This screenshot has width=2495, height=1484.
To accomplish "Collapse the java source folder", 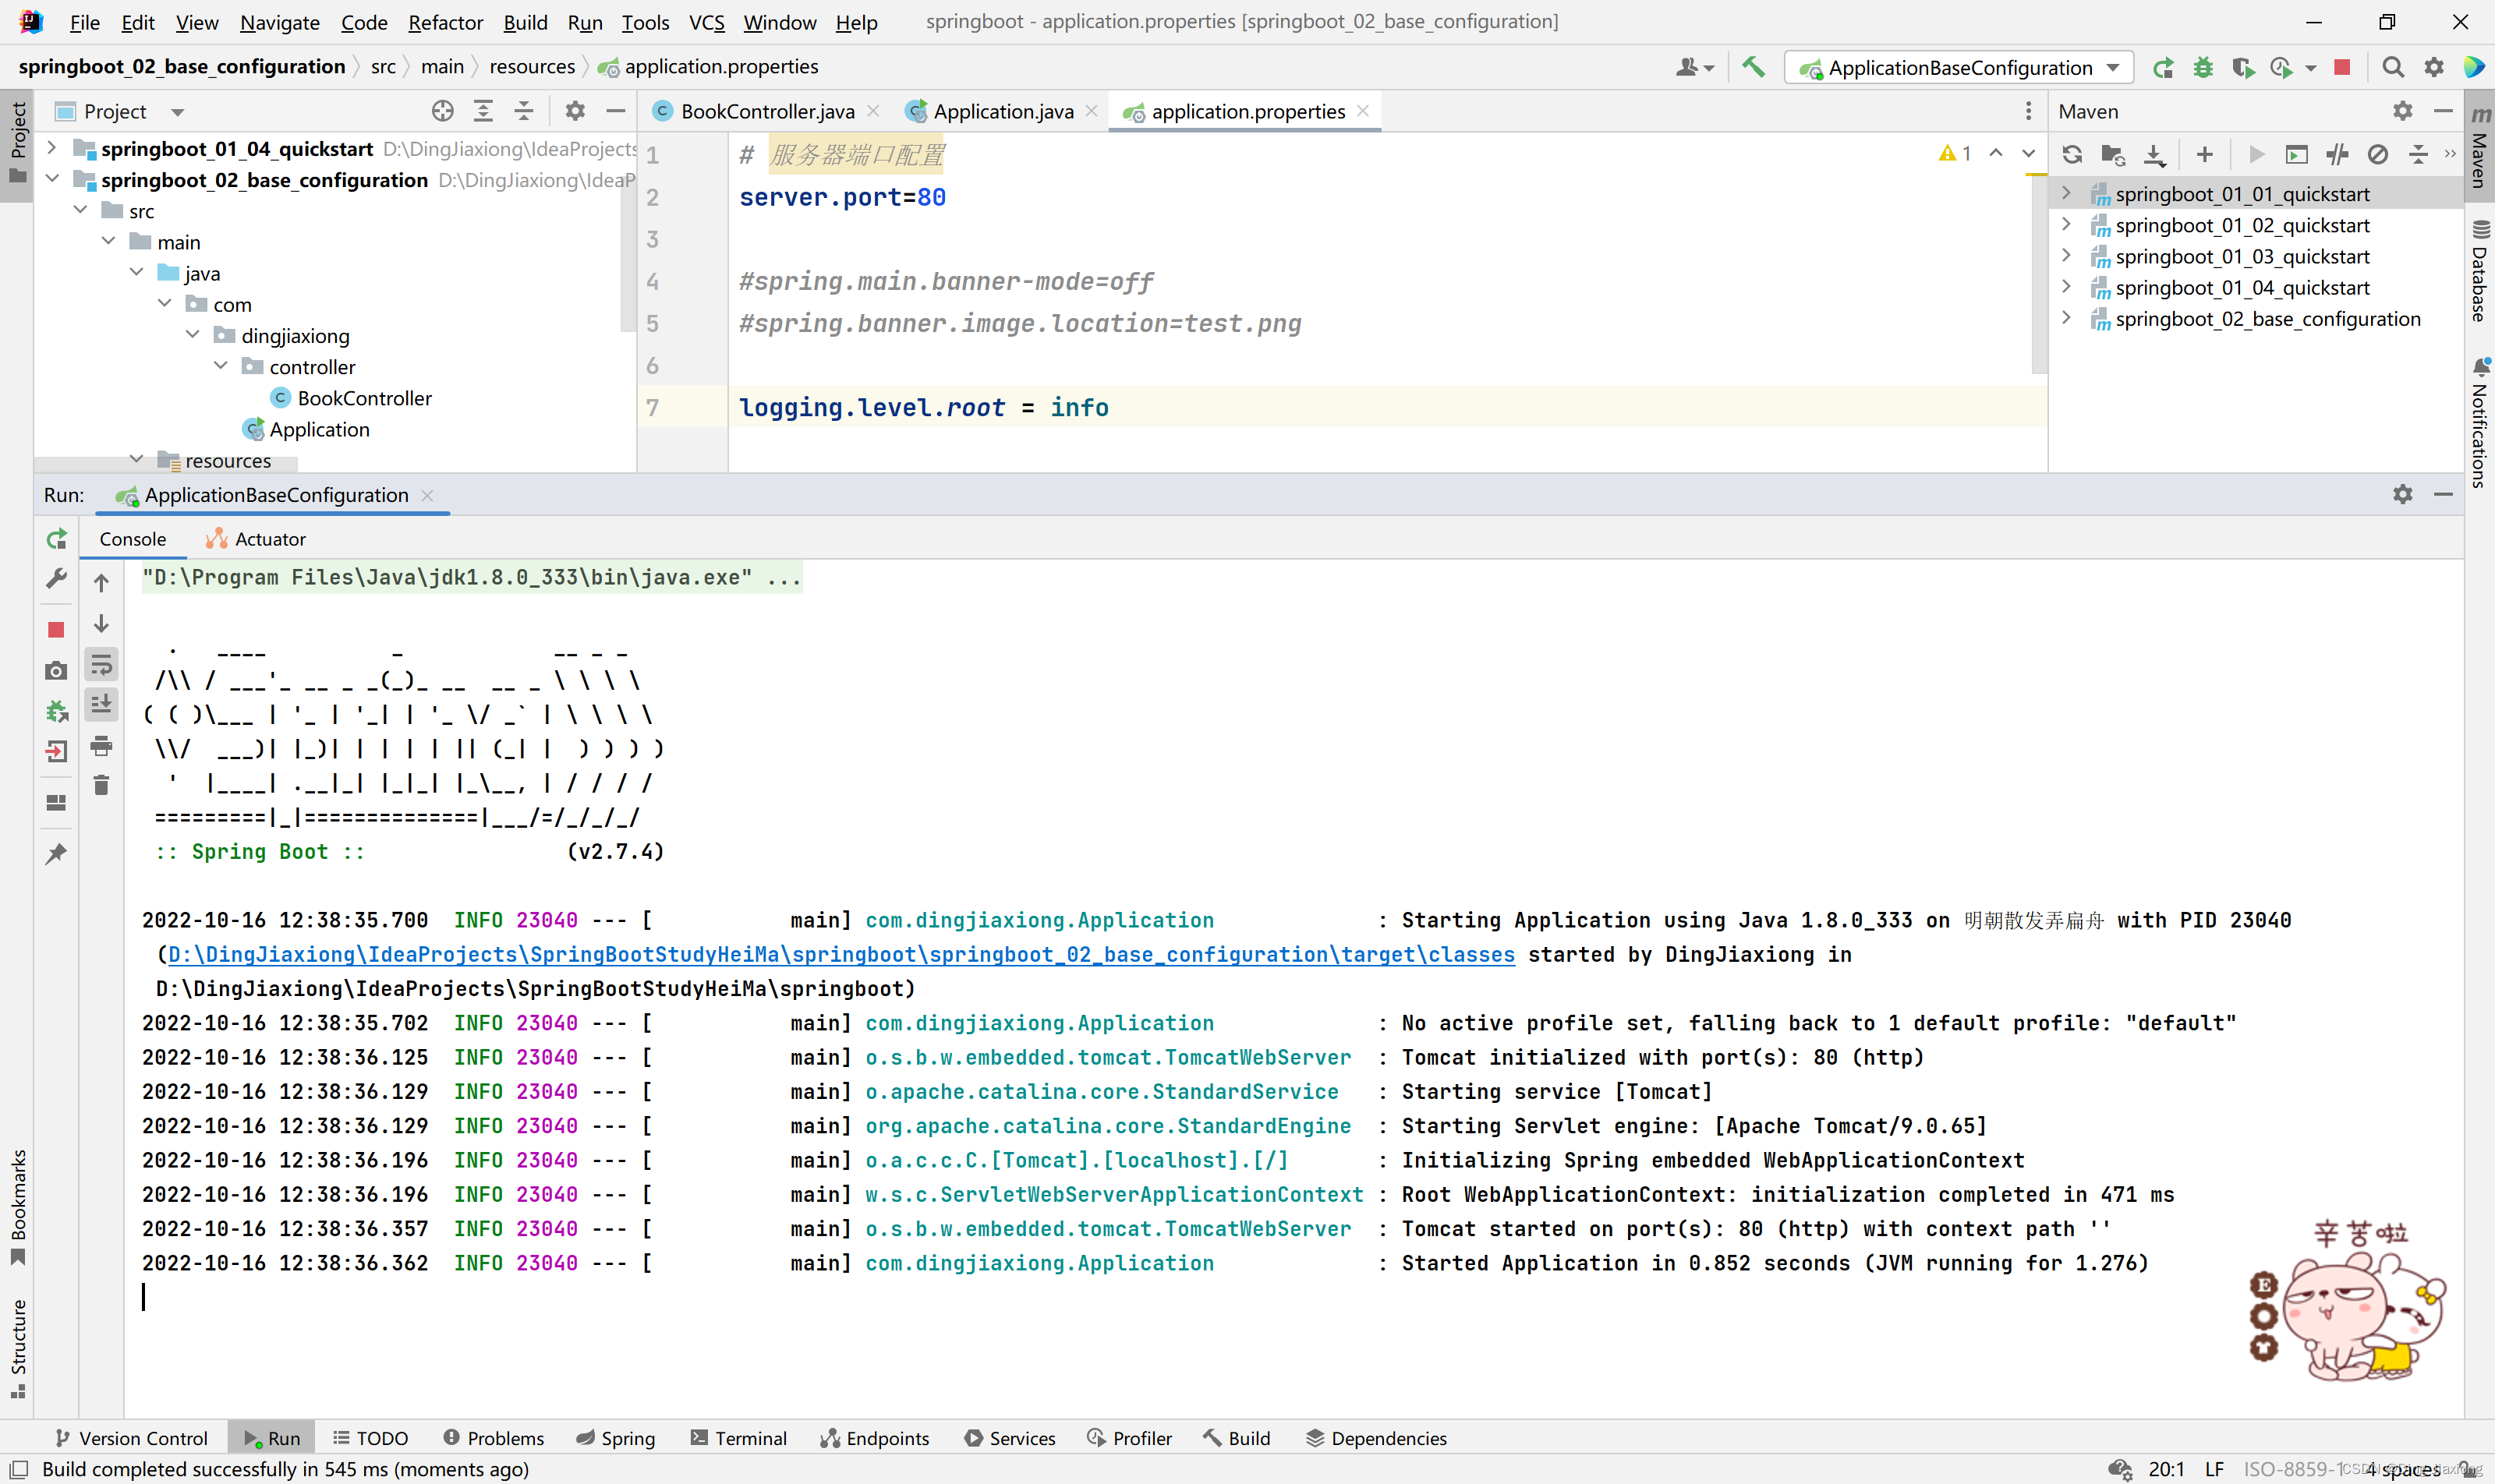I will [x=137, y=273].
